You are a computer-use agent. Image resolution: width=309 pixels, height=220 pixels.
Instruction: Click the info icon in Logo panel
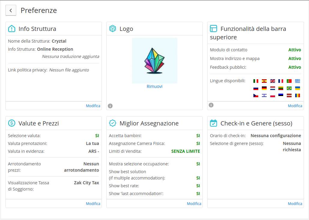point(110,106)
